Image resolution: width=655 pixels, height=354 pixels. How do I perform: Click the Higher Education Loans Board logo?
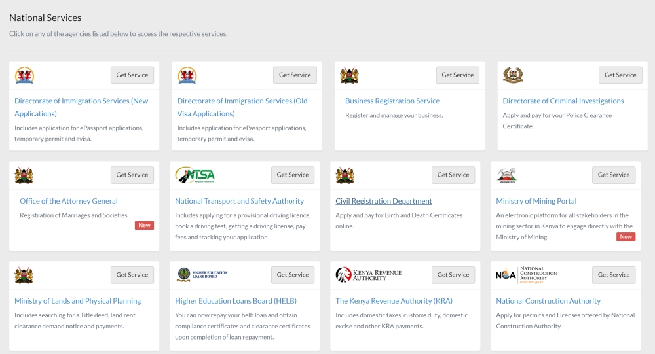pyautogui.click(x=202, y=275)
